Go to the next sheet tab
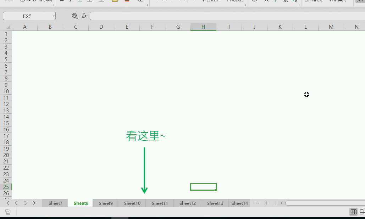365x219 pixels. coord(26,203)
